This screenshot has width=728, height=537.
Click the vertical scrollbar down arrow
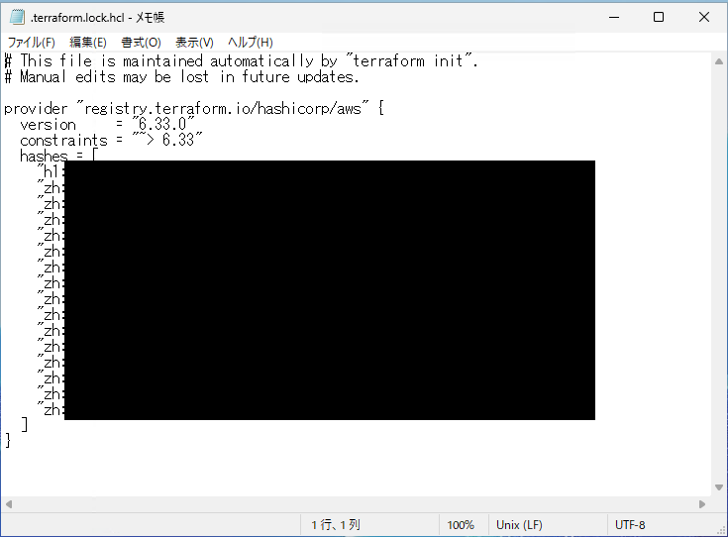click(x=718, y=486)
